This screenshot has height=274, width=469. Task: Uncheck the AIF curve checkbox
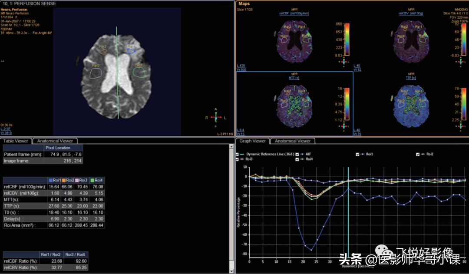[297, 154]
